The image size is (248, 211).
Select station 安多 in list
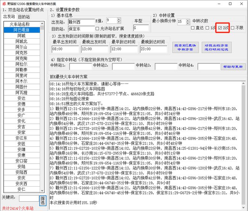pos(21,110)
